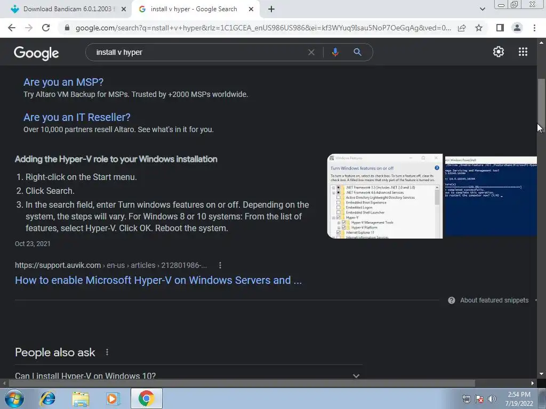
Task: Open the Windows Start menu
Action: pyautogui.click(x=14, y=398)
